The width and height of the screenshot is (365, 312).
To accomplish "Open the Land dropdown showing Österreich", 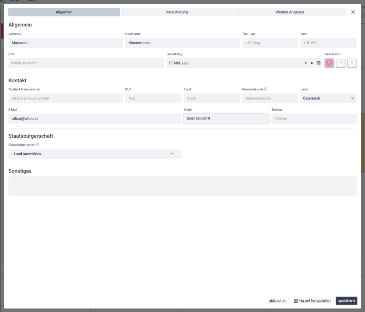I will click(328, 98).
